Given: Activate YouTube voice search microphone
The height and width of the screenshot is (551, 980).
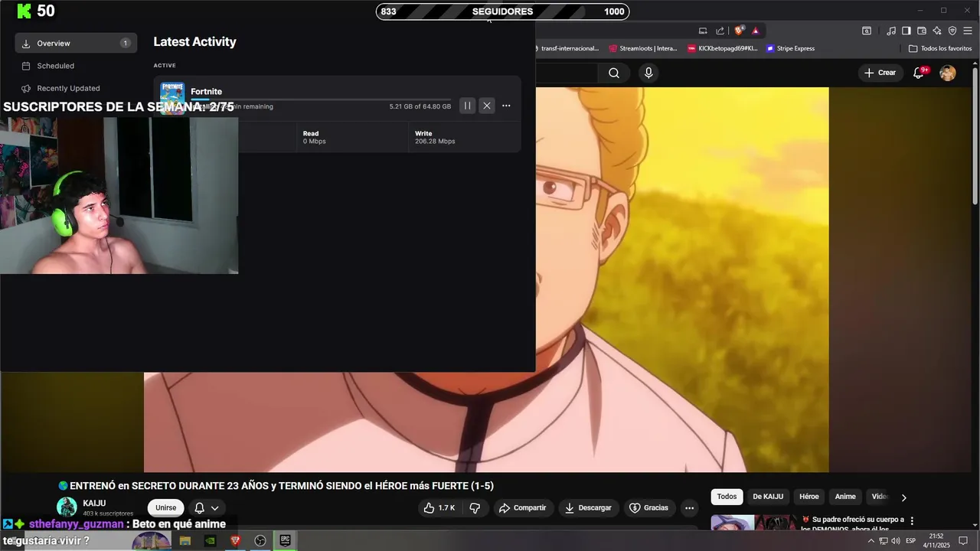Looking at the screenshot, I should (648, 73).
